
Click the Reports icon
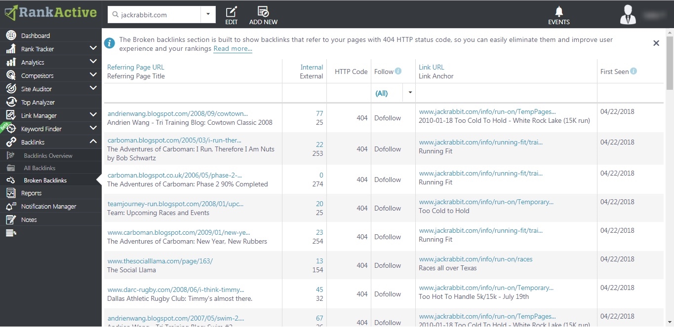click(11, 193)
